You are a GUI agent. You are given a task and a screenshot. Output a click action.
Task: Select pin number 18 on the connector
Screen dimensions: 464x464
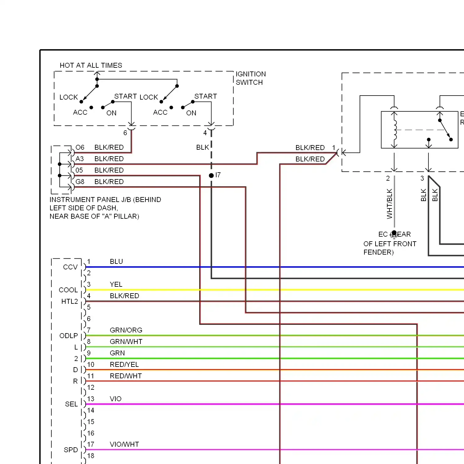[x=91, y=456]
